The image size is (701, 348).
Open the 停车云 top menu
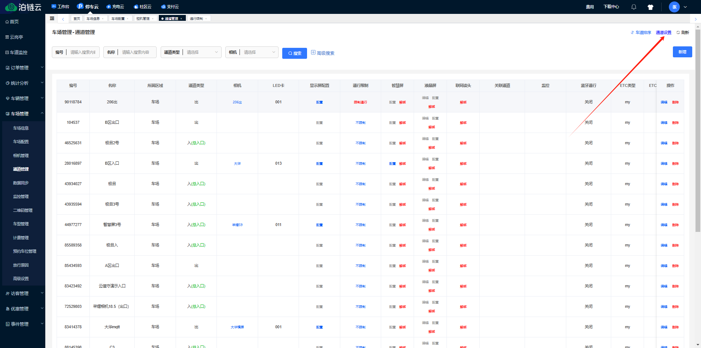88,7
